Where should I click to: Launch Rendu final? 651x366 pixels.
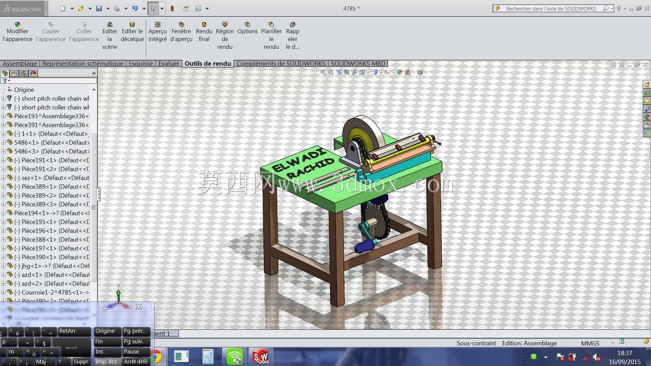click(204, 32)
